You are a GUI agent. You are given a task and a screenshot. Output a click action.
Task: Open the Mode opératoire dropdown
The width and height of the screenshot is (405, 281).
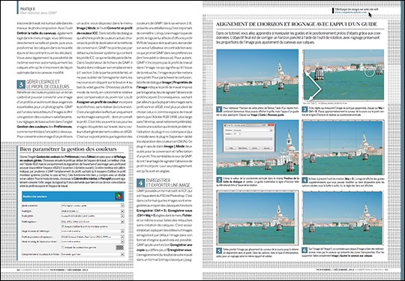pyautogui.click(x=92, y=206)
